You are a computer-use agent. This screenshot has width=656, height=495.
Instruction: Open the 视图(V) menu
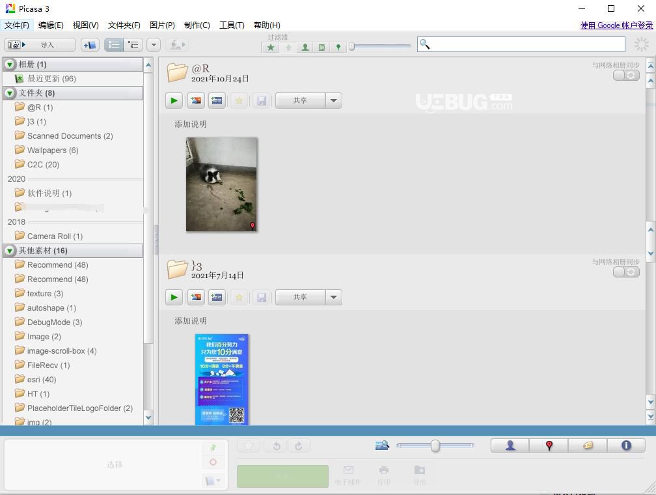click(x=85, y=25)
